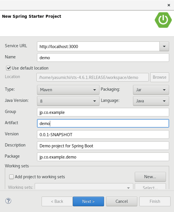
Task: Click the Description input field
Action: click(103, 146)
